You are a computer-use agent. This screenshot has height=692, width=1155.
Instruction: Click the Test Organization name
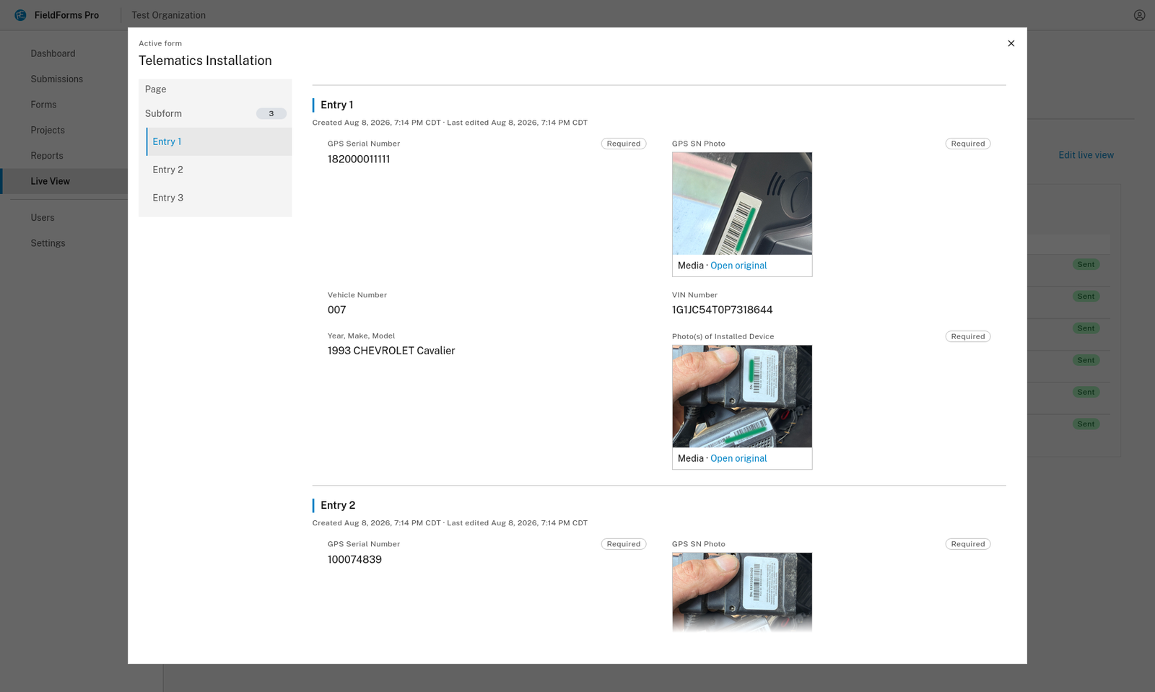168,15
